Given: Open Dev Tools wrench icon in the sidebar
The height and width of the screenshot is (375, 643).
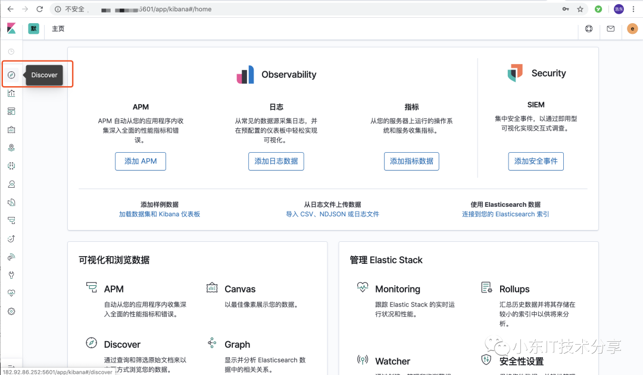Looking at the screenshot, I should click(11, 275).
